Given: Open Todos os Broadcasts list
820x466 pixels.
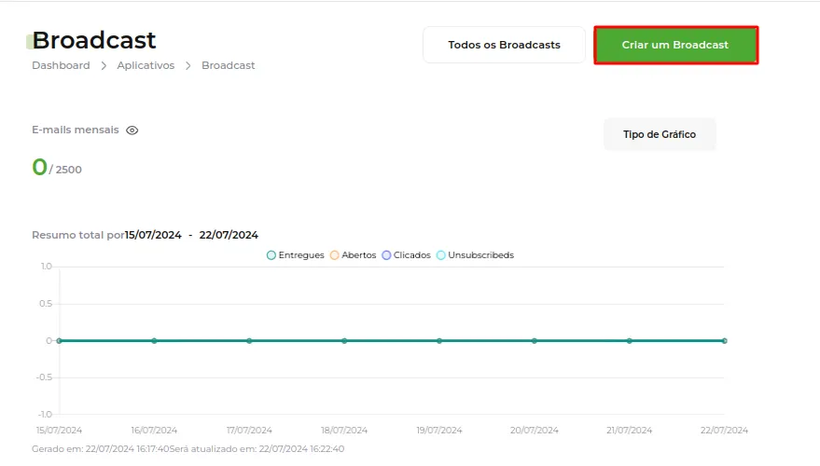Looking at the screenshot, I should click(504, 45).
